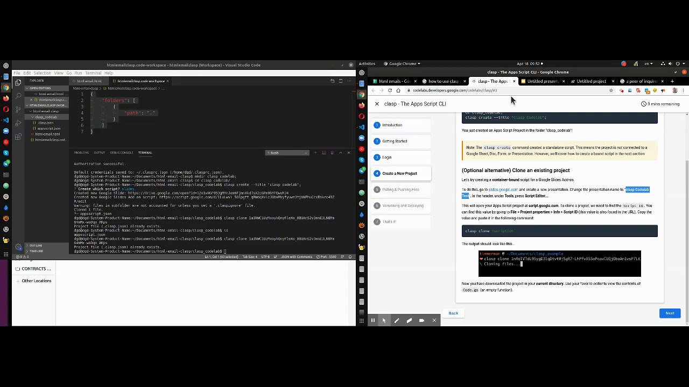Bookmark this page with star icon
The width and height of the screenshot is (689, 387).
tap(611, 90)
